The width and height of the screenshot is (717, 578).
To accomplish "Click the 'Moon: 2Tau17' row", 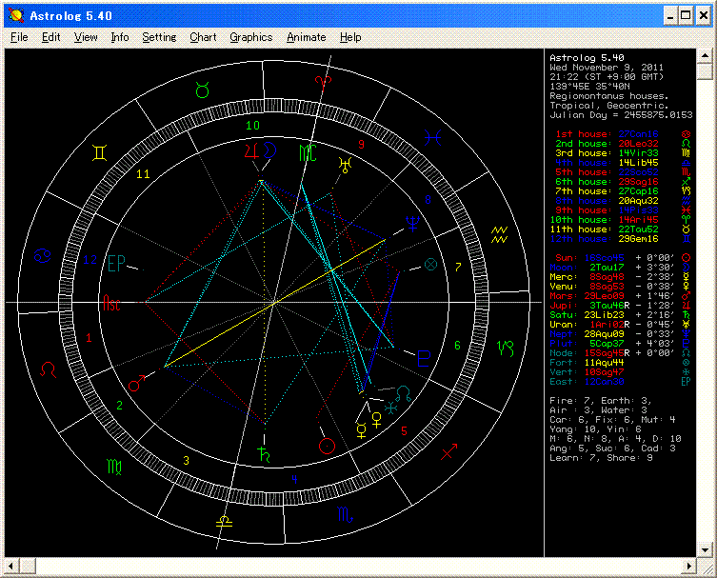I will tap(620, 268).
